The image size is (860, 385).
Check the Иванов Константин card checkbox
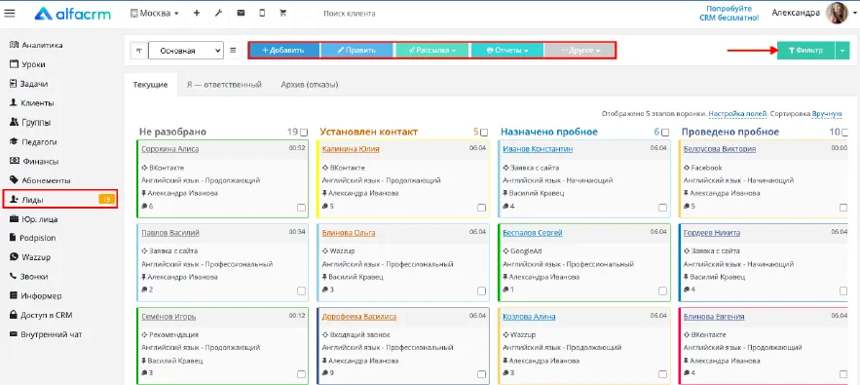click(662, 208)
